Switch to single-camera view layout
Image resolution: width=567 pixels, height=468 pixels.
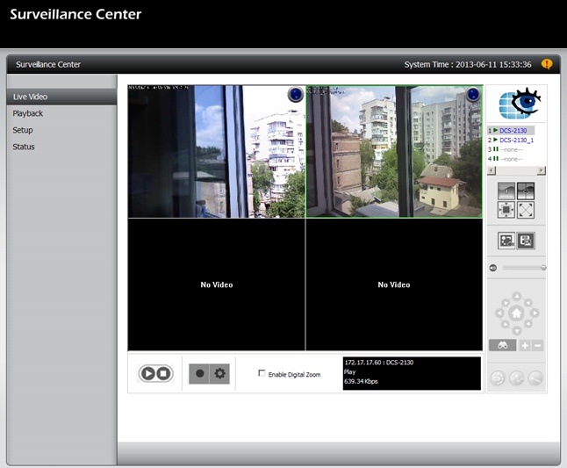(x=506, y=191)
